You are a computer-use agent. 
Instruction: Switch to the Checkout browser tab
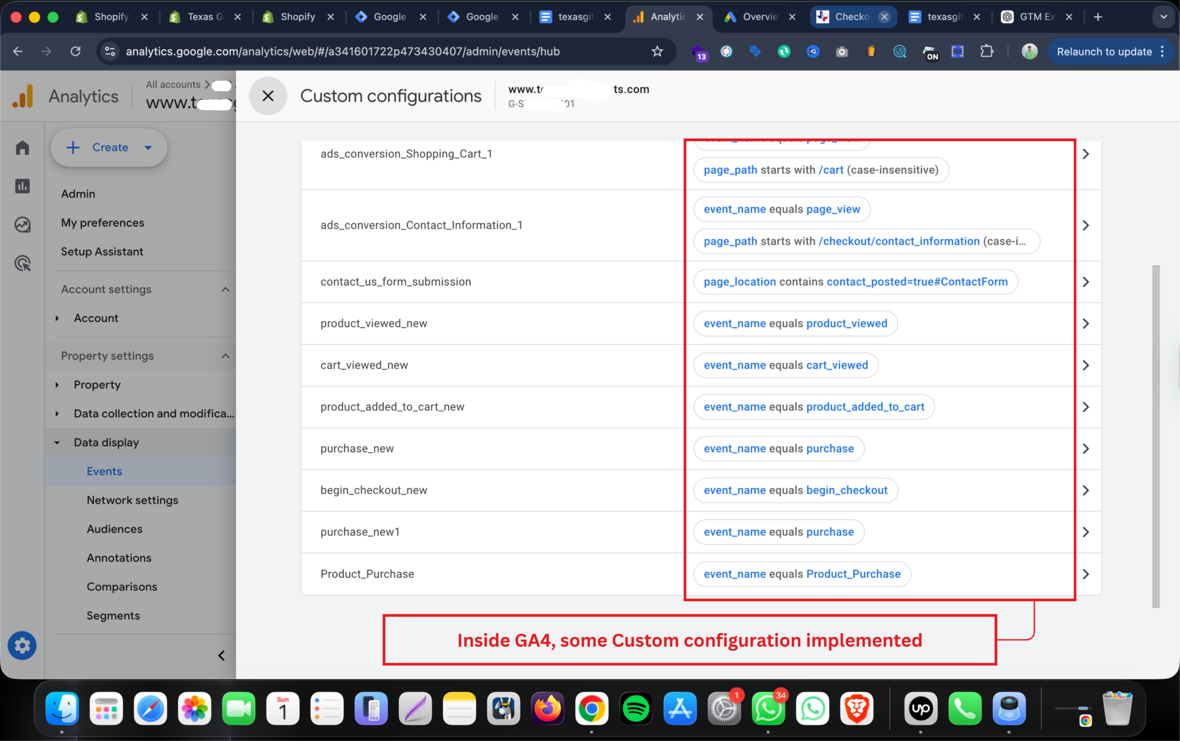852,17
